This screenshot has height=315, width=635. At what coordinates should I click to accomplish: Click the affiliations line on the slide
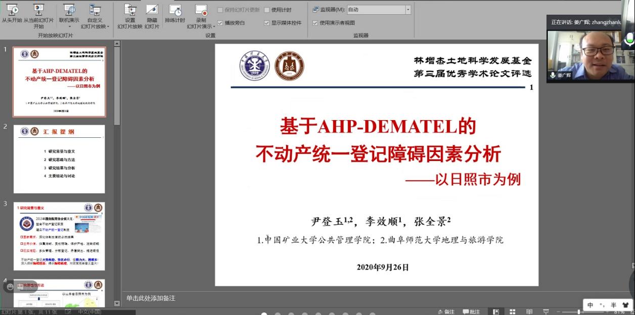(x=380, y=240)
